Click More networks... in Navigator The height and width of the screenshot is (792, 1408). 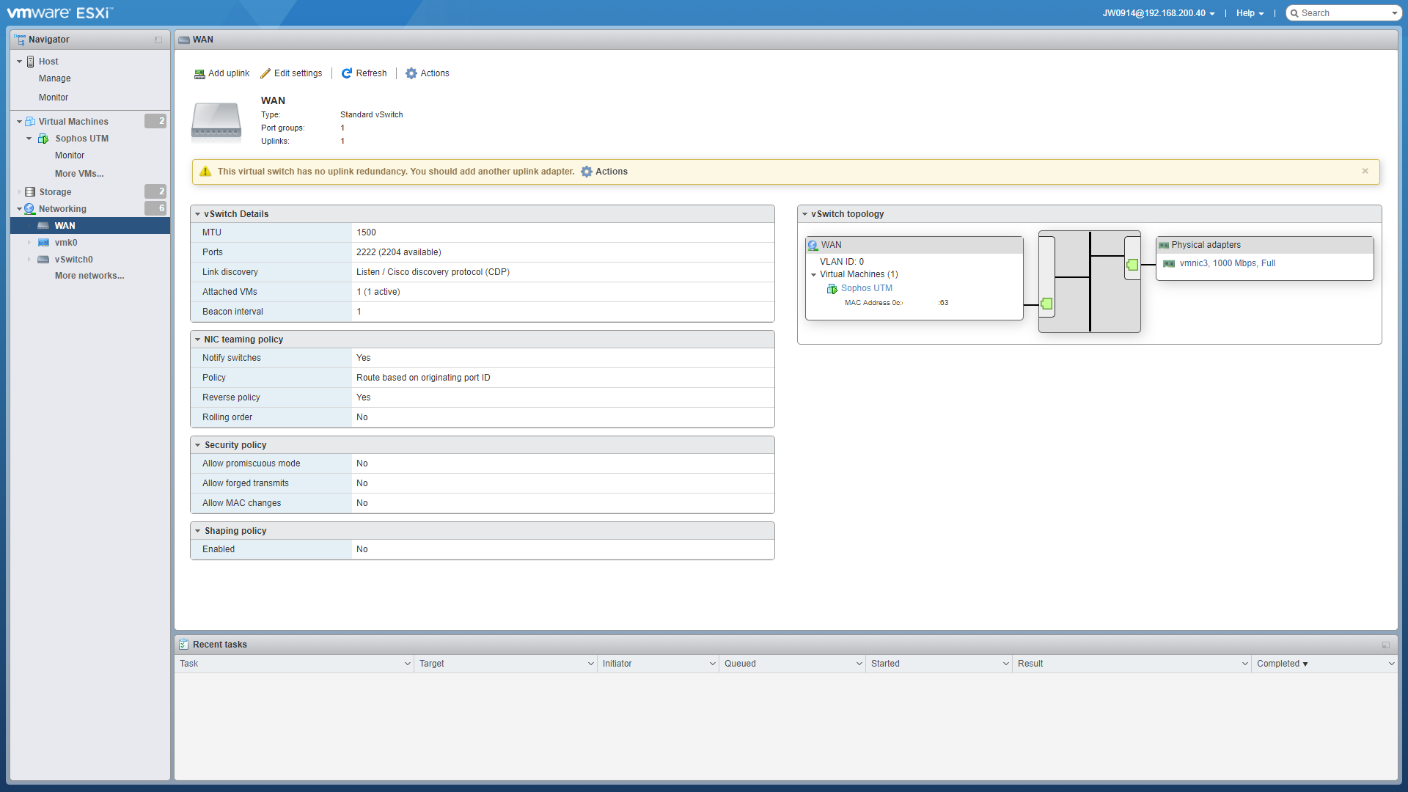89,276
